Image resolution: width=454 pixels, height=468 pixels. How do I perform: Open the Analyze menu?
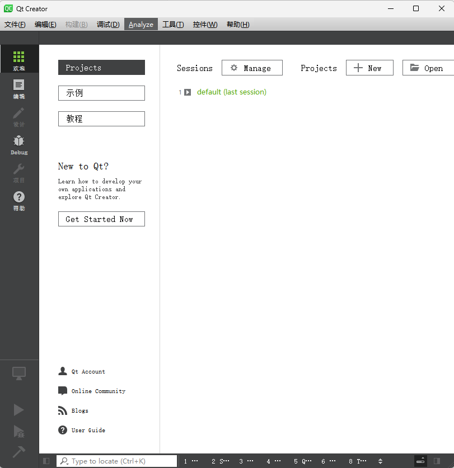[x=141, y=25]
